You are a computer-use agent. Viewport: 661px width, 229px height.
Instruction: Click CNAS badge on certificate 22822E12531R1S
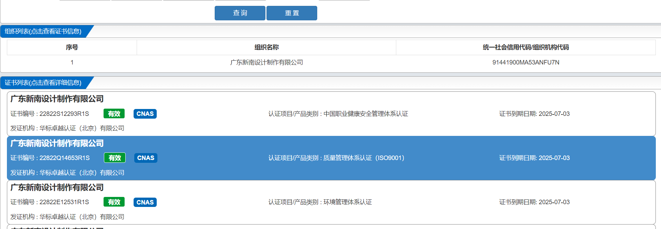tap(145, 202)
